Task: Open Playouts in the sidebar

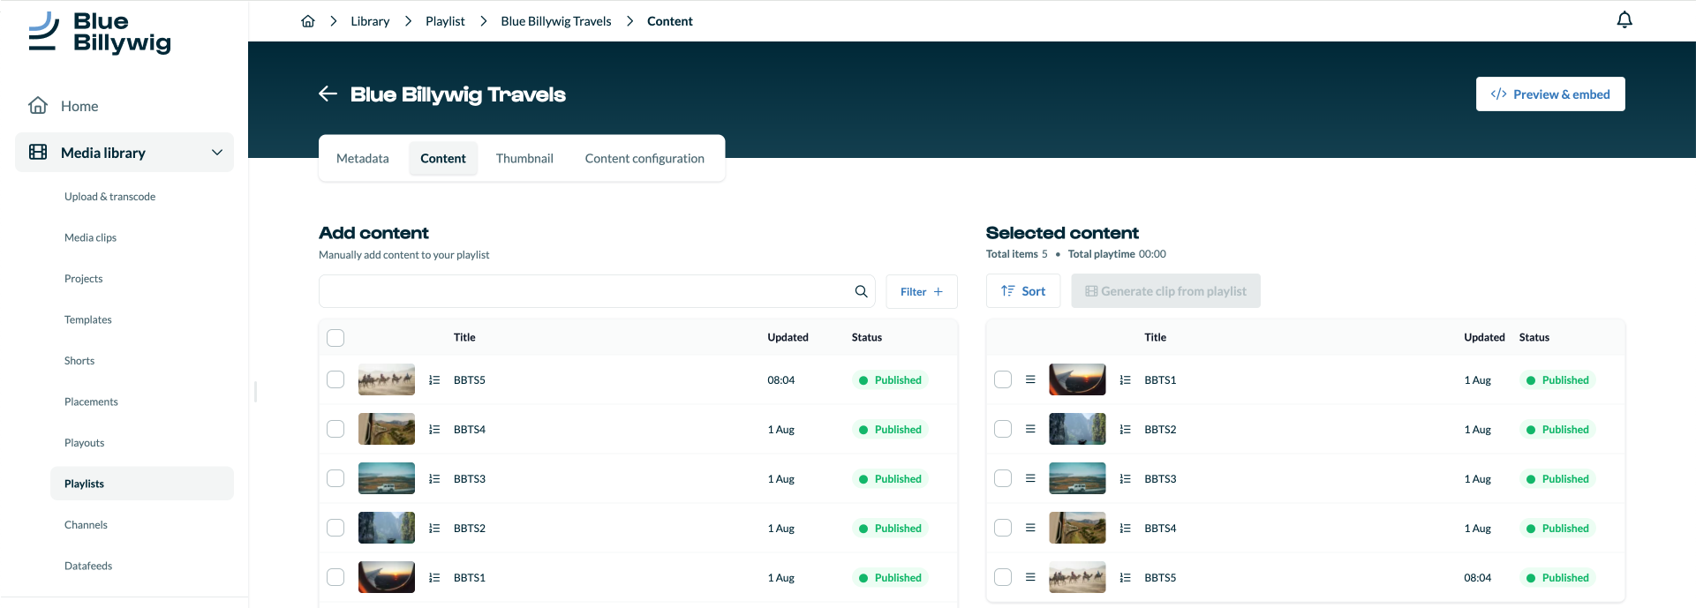Action: coord(85,443)
